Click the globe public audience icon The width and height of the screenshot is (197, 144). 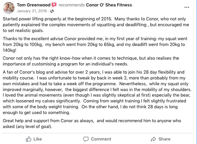click(x=52, y=11)
